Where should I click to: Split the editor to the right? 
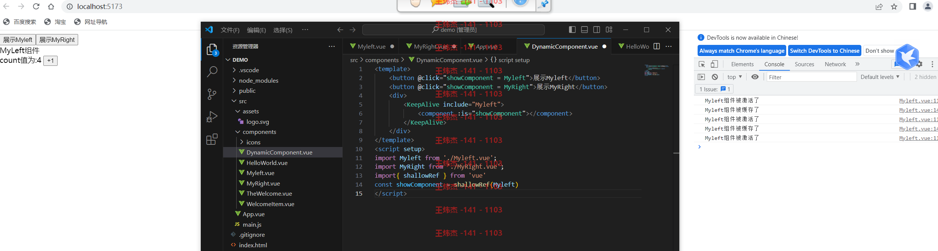tap(656, 46)
